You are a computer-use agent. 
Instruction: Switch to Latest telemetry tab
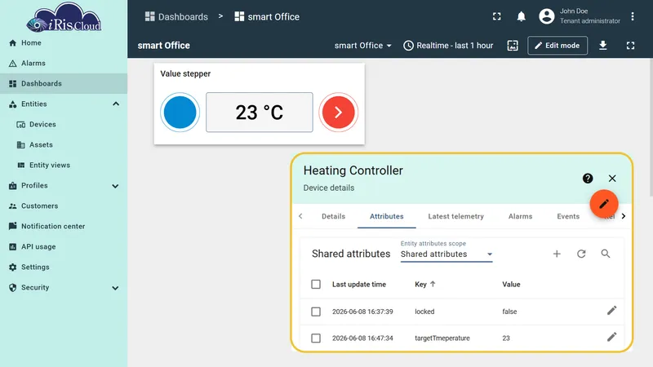coord(455,216)
